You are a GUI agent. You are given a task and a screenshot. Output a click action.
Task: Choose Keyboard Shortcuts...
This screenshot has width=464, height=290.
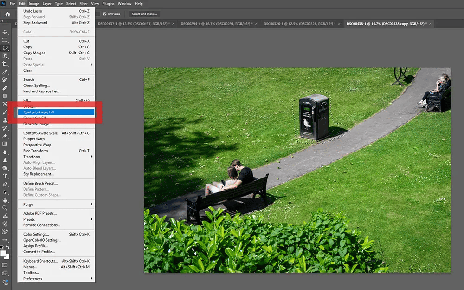click(x=56, y=261)
